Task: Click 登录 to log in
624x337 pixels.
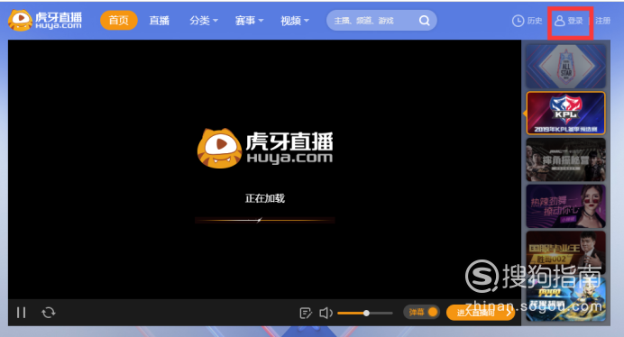Action: (569, 21)
